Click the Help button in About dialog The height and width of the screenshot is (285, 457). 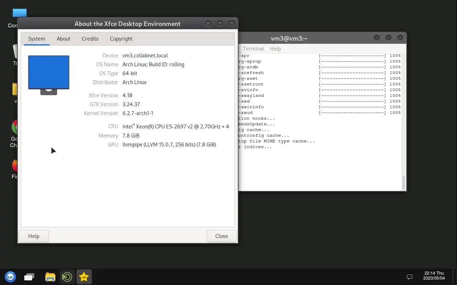click(34, 236)
